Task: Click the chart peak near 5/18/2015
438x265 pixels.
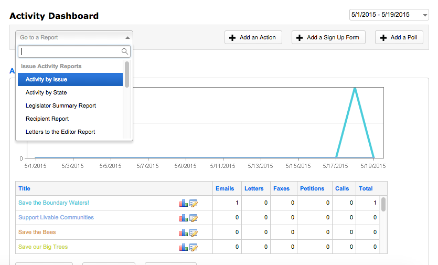Action: coord(355,89)
